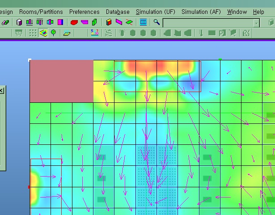Close the side panel with X button
This screenshot has width=275, height=215.
pos(1,91)
